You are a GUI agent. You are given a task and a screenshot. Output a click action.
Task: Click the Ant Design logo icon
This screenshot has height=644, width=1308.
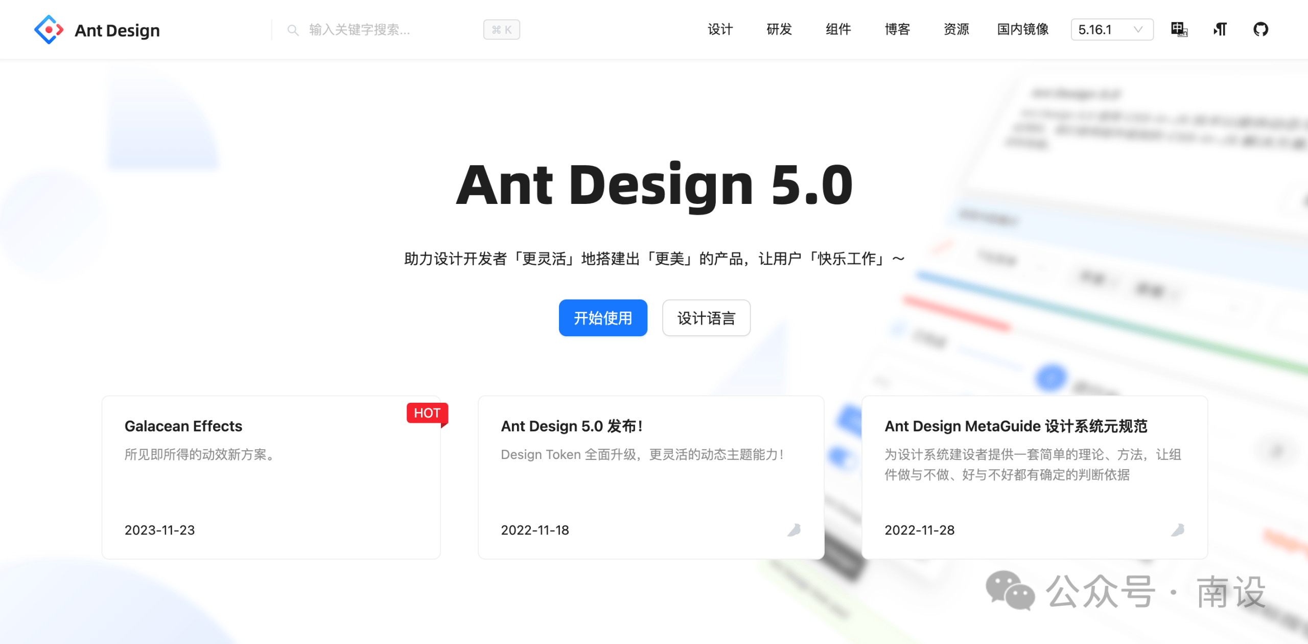(49, 30)
